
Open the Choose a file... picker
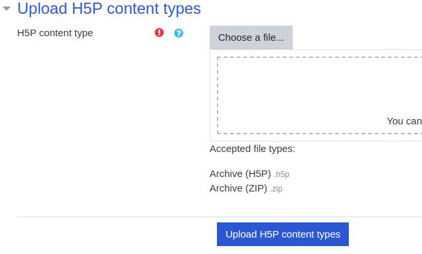(x=251, y=38)
